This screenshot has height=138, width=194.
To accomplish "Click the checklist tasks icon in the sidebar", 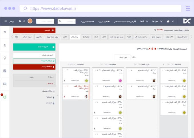I will 5,71.
